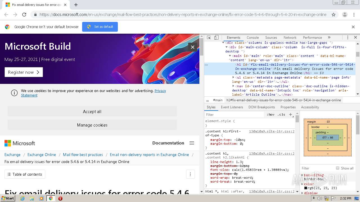The image size is (360, 202).
Task: Click the Register now button
Action: (x=24, y=72)
